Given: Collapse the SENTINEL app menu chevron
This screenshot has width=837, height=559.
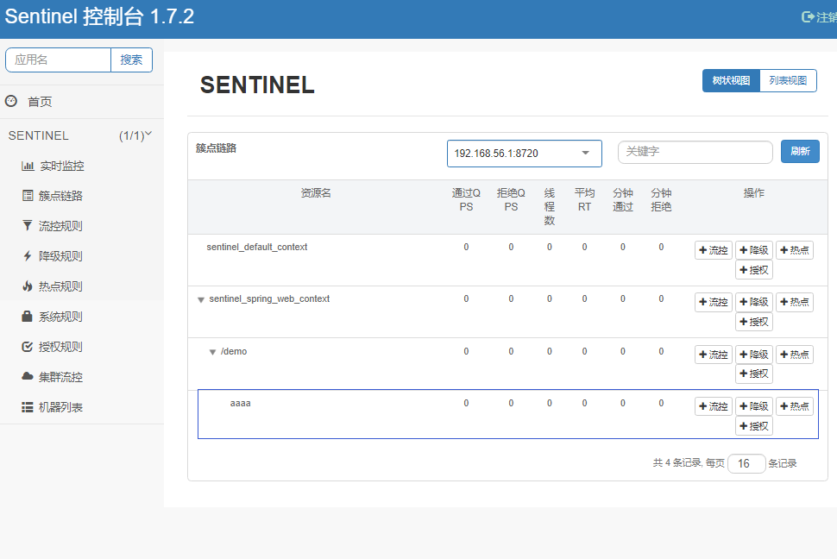Looking at the screenshot, I should pos(148,134).
